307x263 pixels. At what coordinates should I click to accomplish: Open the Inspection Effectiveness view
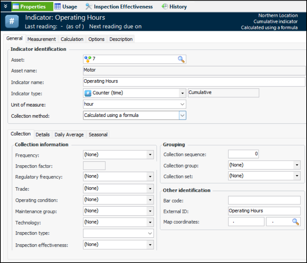119,7
